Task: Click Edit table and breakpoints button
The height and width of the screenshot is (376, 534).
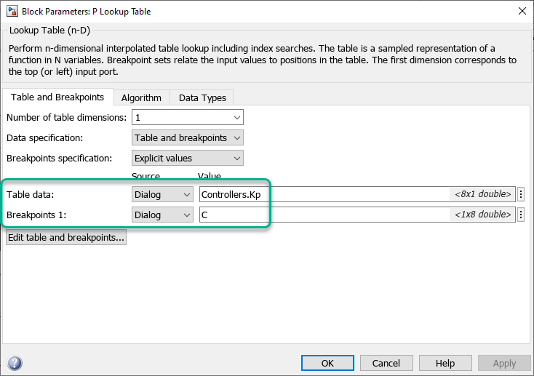Action: 66,237
